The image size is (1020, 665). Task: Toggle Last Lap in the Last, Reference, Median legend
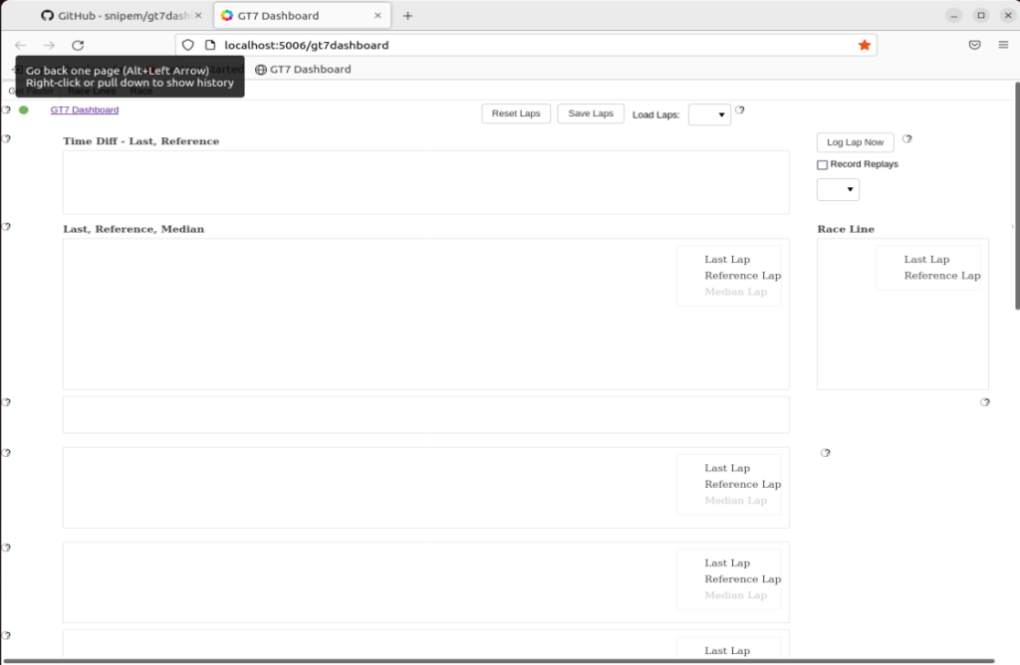(x=727, y=260)
